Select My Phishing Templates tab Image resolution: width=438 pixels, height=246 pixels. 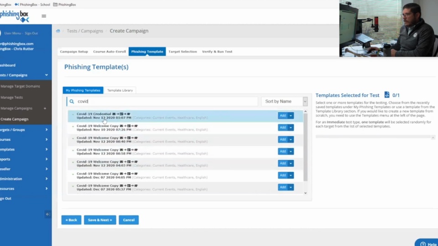[83, 90]
